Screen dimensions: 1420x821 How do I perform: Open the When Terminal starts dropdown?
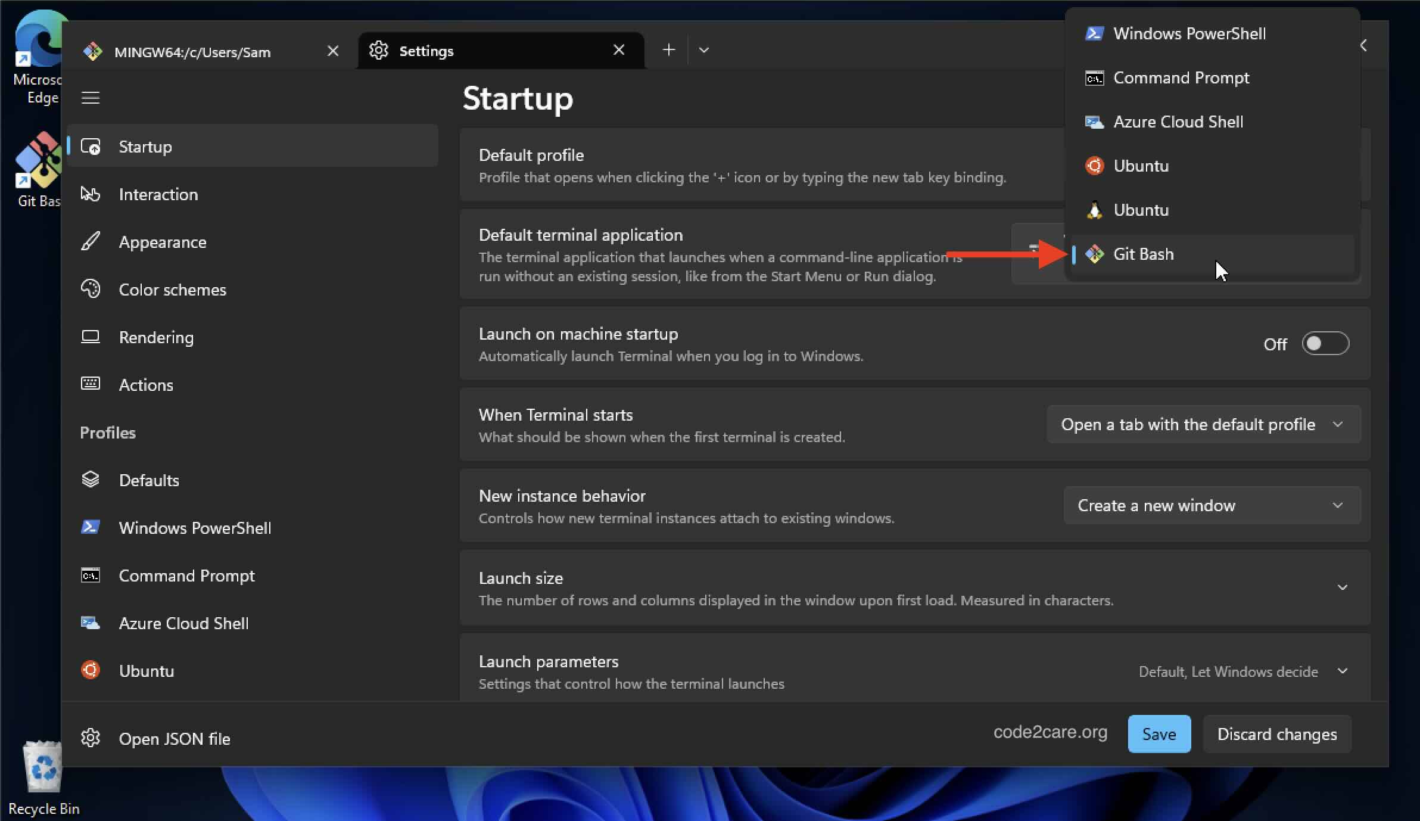point(1204,424)
